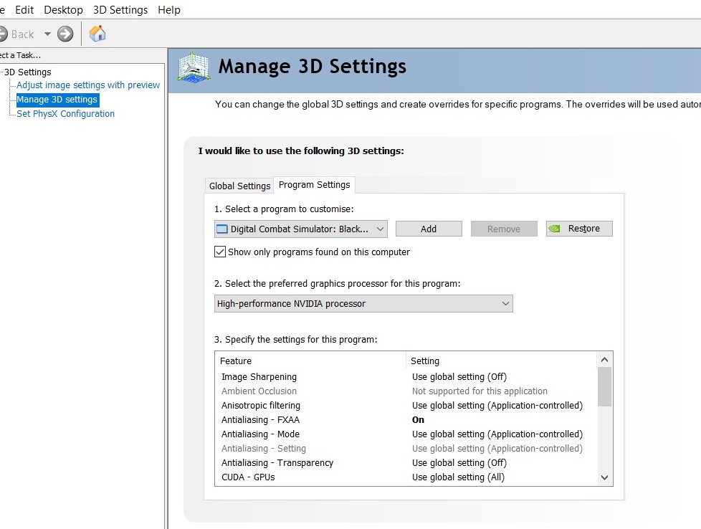Open the 3D Settings menu
Viewport: 701px width, 529px height.
pyautogui.click(x=120, y=10)
